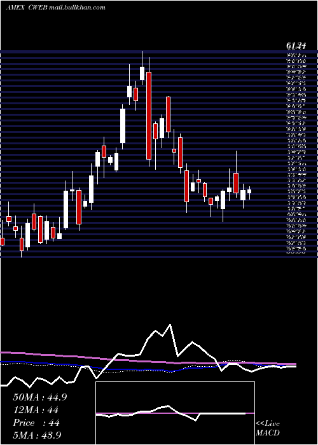
Task: Click the <<Live MACD label
Action: (x=268, y=428)
